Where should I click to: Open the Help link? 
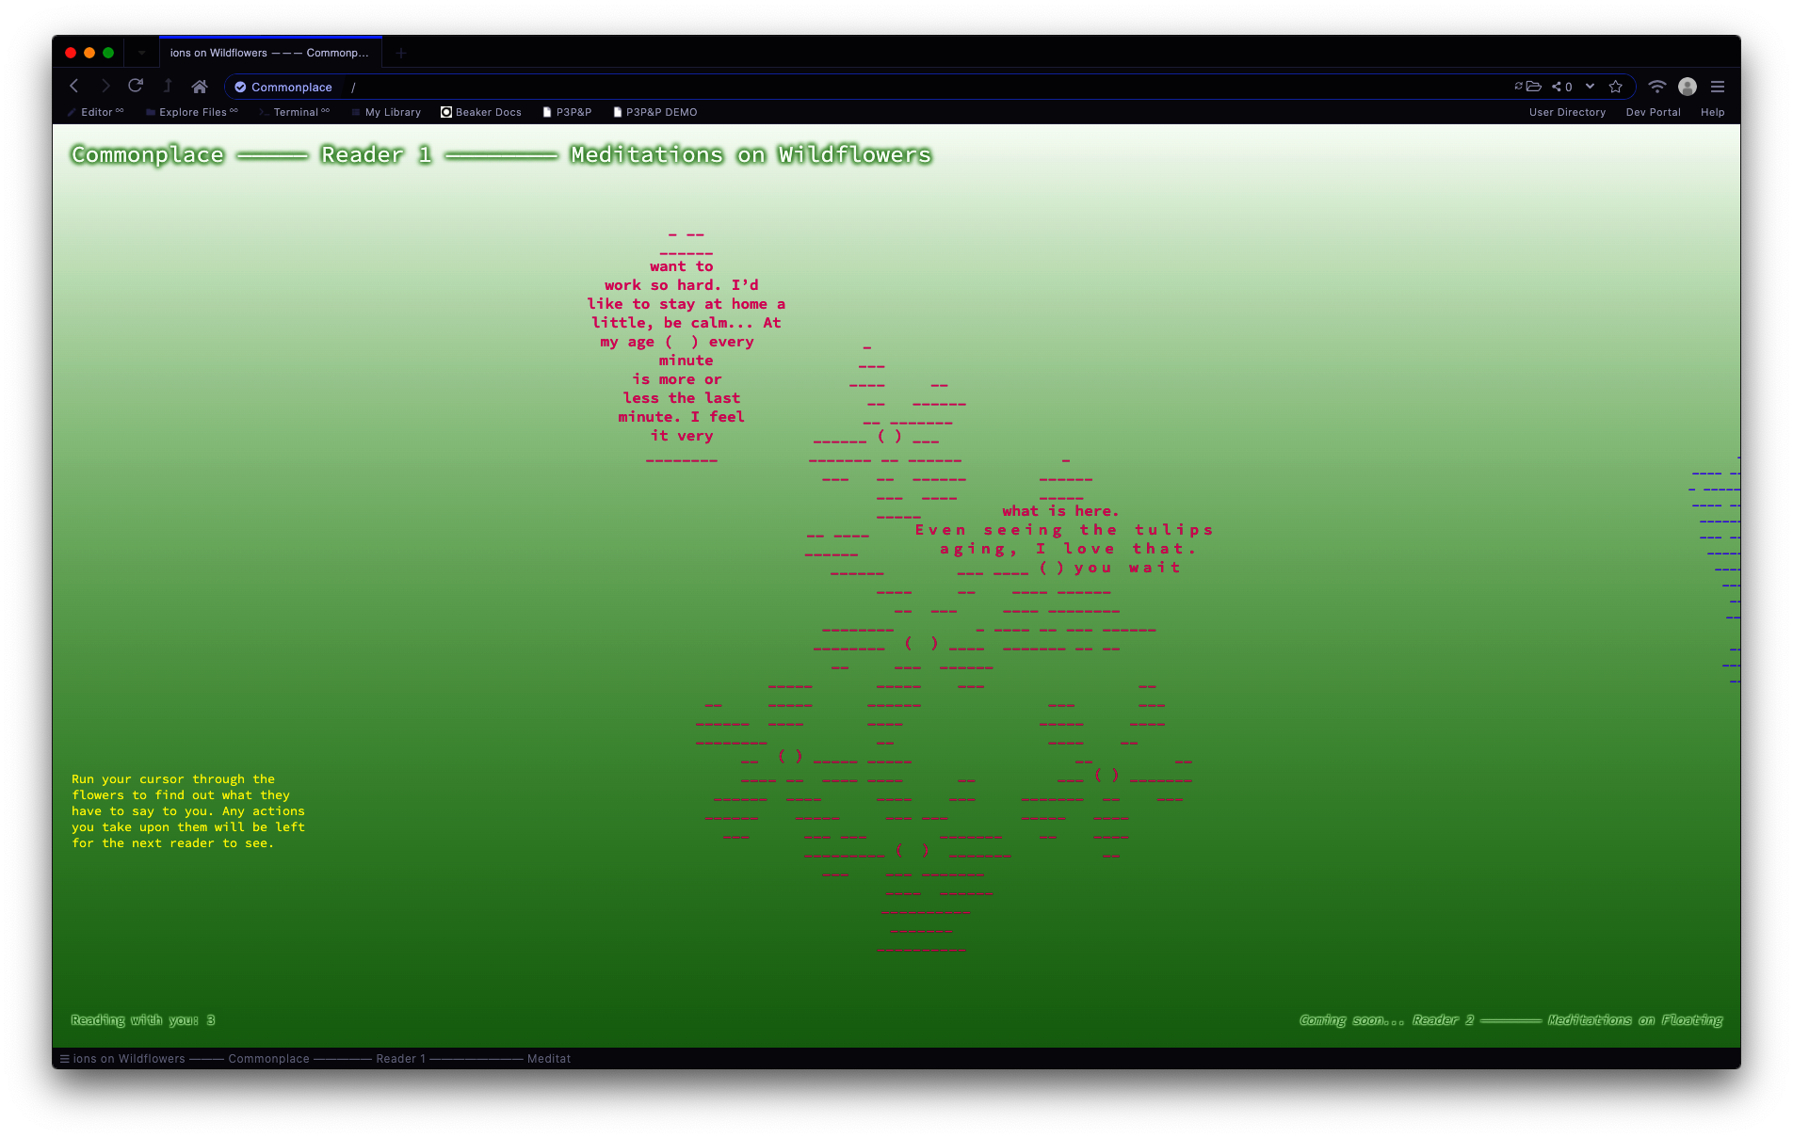click(x=1712, y=112)
